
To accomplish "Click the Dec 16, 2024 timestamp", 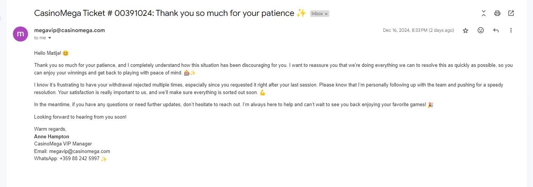I will [418, 30].
